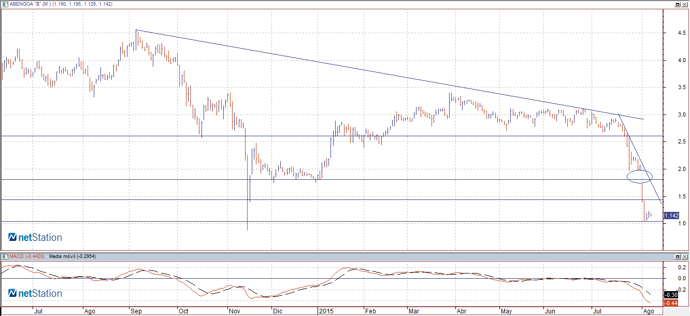The image size is (690, 316).
Task: Click the ABENGOA chart panel icon
Action: pos(5,4)
